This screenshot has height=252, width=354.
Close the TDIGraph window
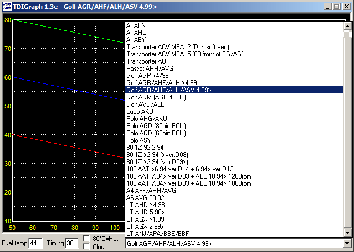coord(347,7)
